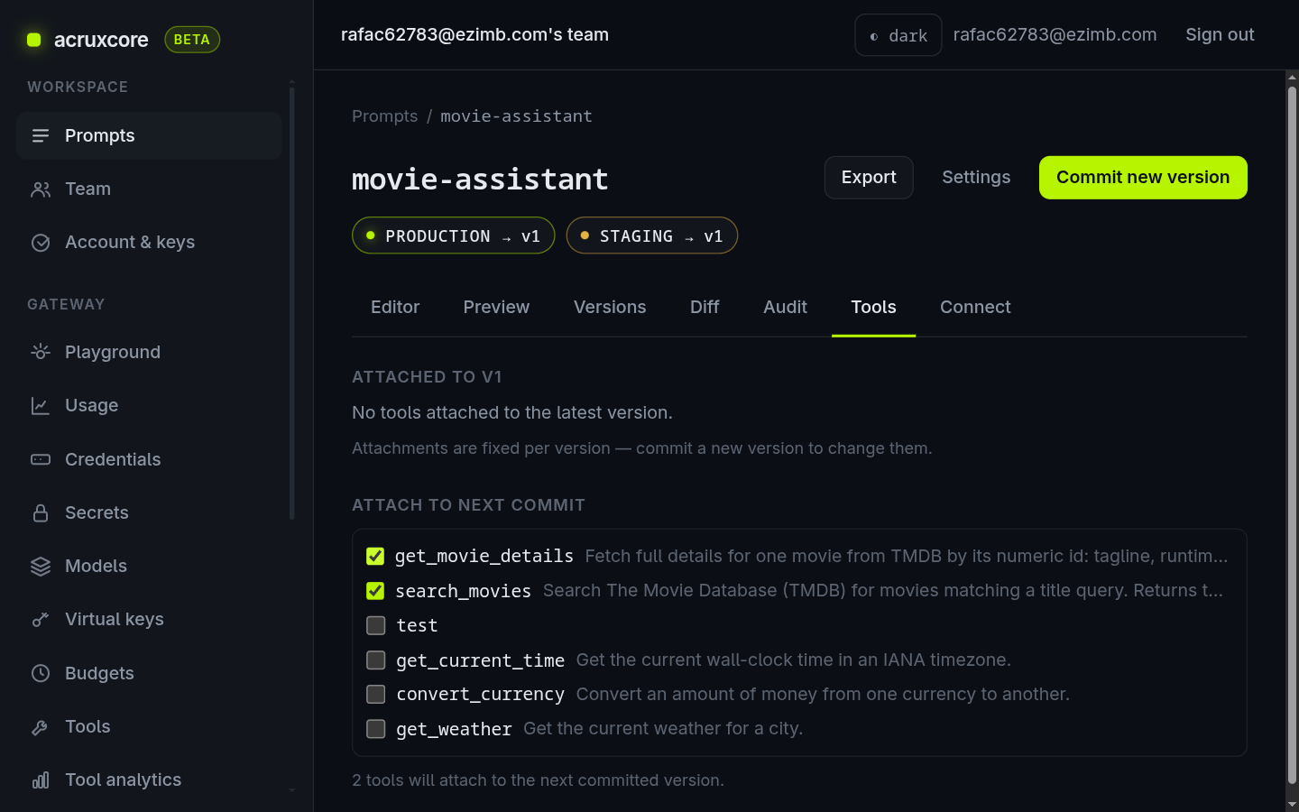Open Tool analytics in the sidebar
The height and width of the screenshot is (812, 1299).
point(149,780)
